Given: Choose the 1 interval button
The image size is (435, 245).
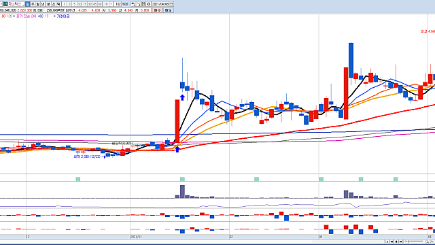Looking at the screenshot, I should pyautogui.click(x=64, y=4).
